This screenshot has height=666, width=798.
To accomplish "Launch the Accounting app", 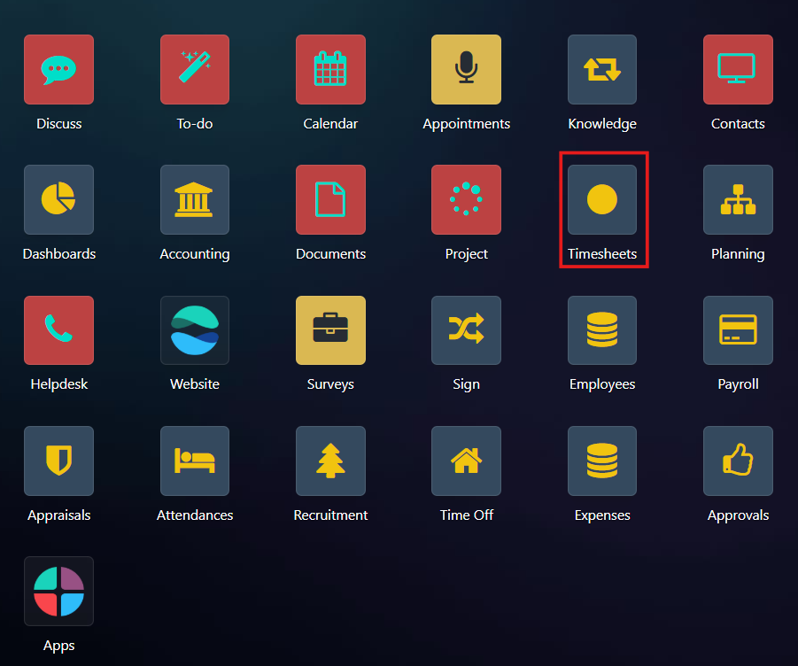I will click(x=195, y=200).
